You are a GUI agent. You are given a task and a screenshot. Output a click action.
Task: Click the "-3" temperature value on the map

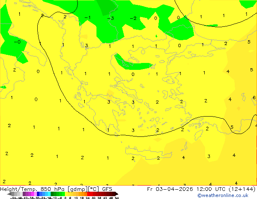pos(111,18)
